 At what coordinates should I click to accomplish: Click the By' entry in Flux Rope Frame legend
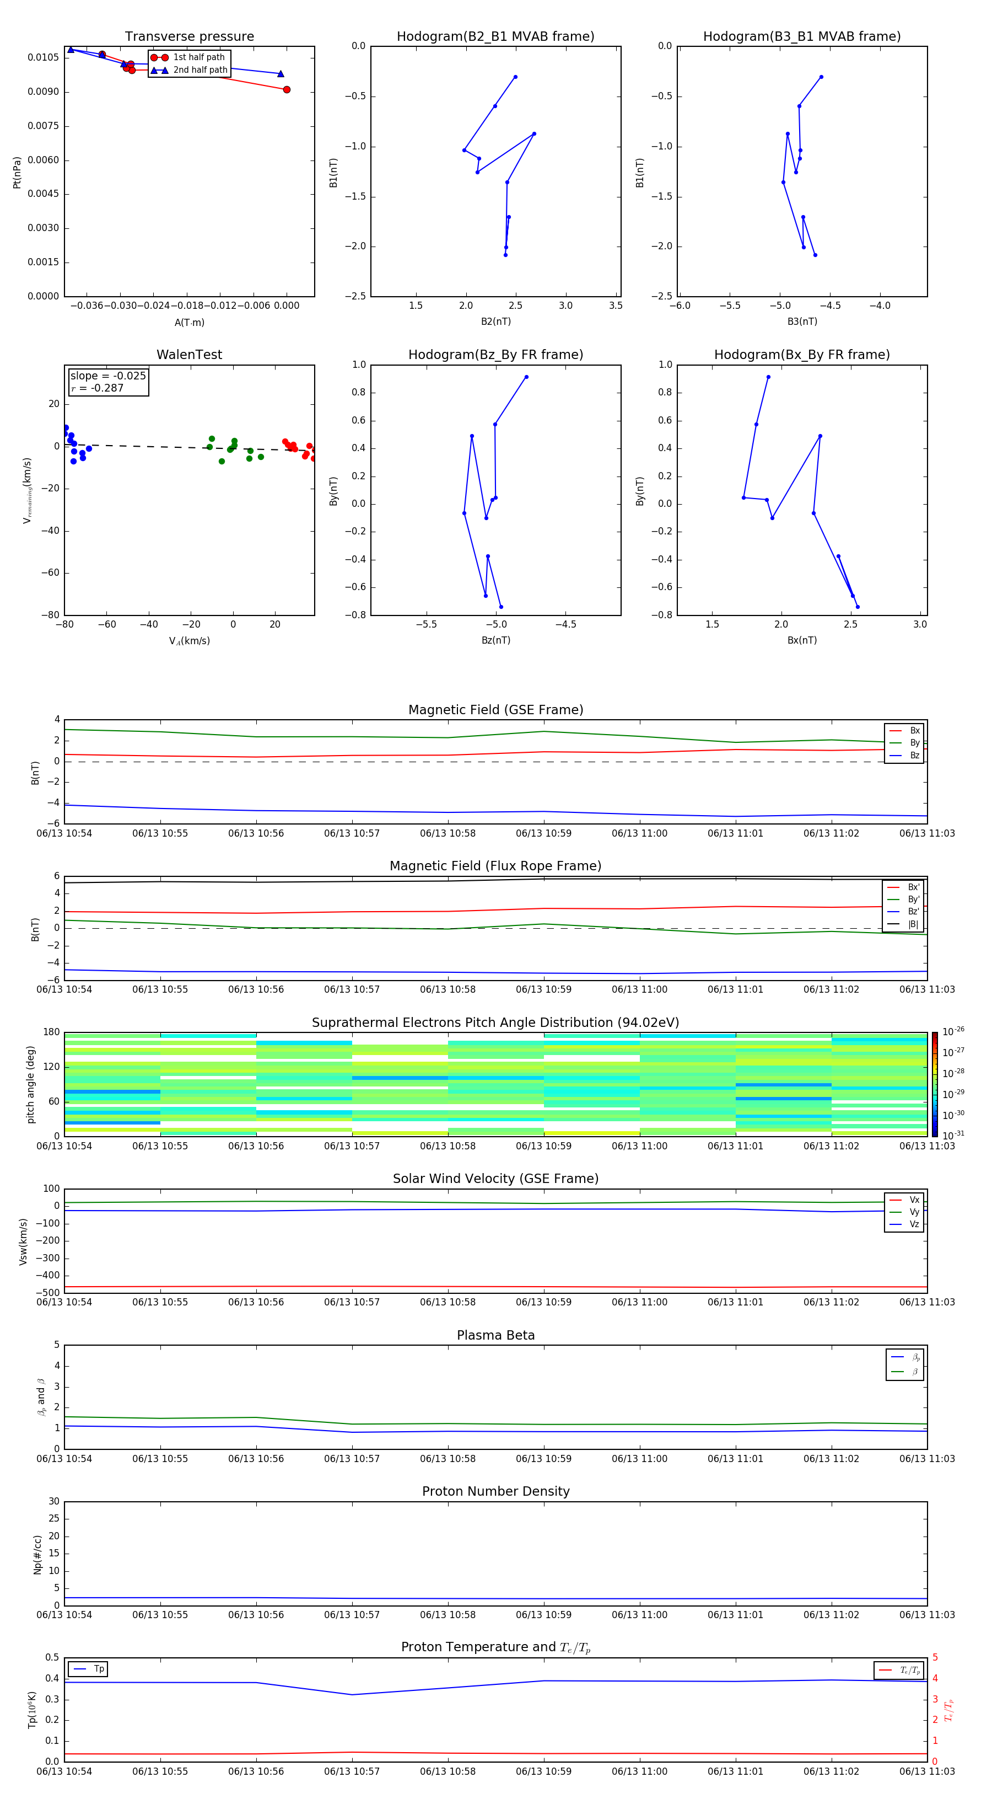pos(903,900)
